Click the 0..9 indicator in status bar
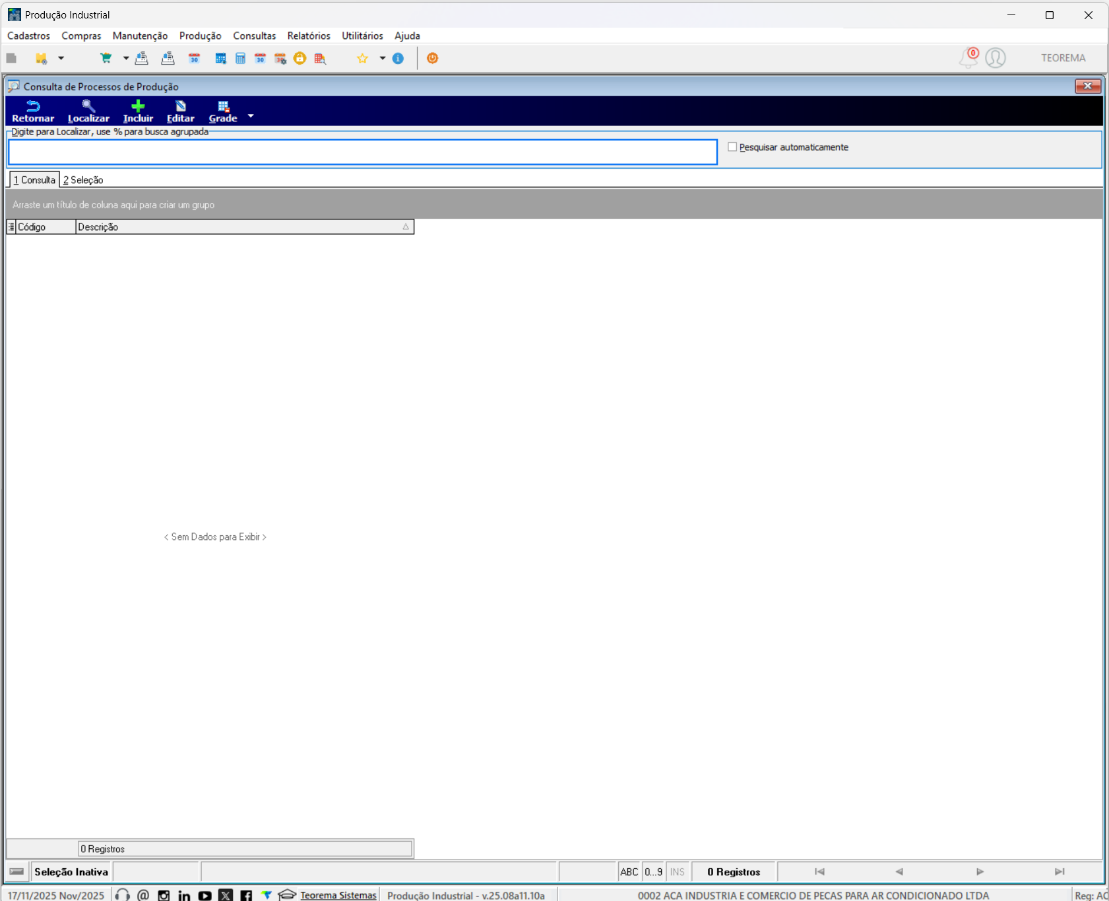 [654, 871]
